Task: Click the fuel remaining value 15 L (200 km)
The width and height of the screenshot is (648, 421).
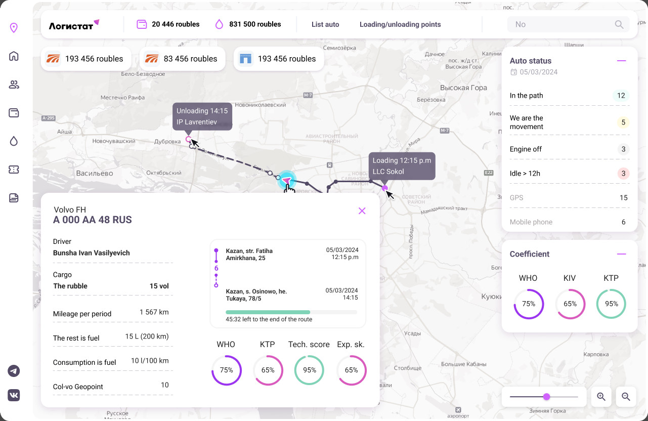Action: (147, 336)
